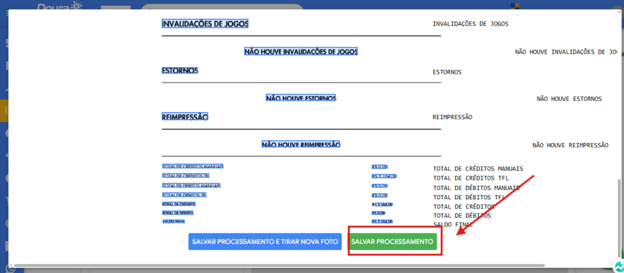Click highlighted bold NÃO HOUVE REIMPRESSÃO text
624x273 pixels.
pyautogui.click(x=300, y=145)
